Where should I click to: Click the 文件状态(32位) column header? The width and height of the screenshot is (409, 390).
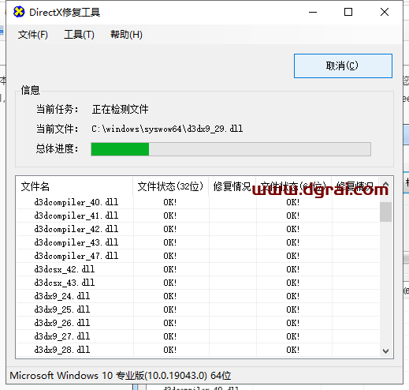click(x=170, y=186)
